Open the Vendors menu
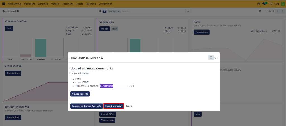The height and width of the screenshot is (126, 286). click(55, 4)
